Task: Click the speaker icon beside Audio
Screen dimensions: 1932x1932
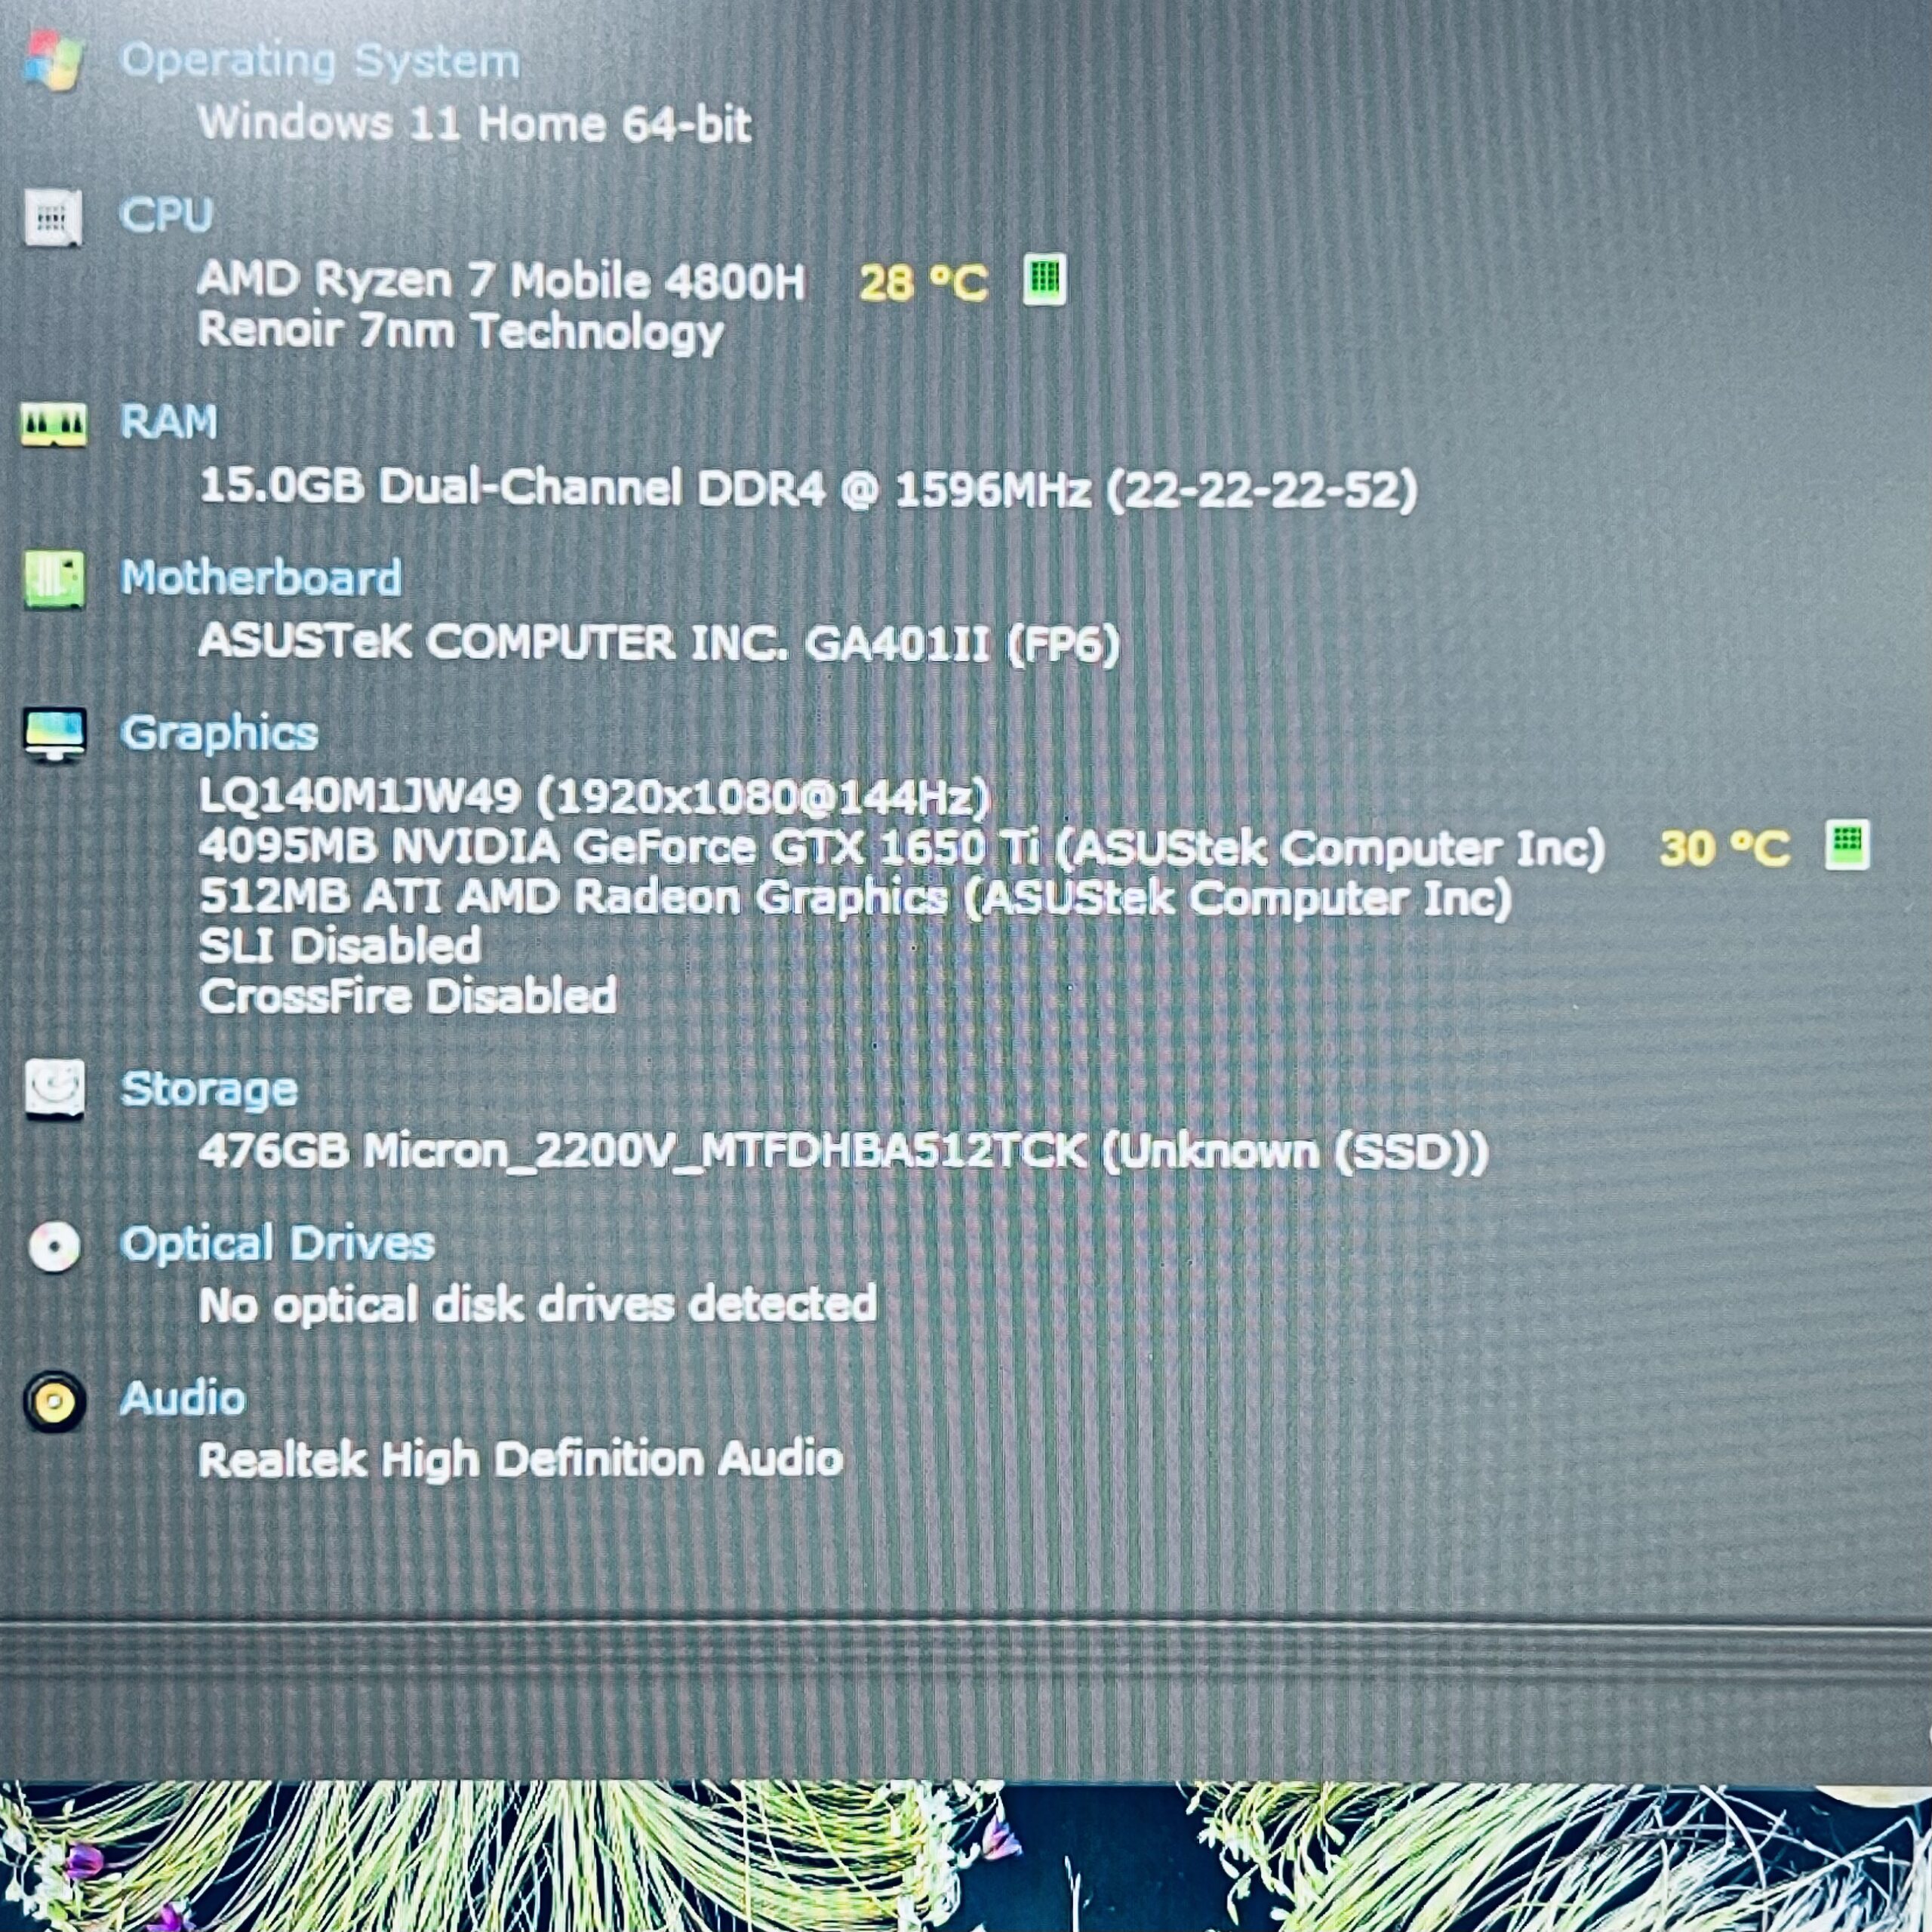Action: coord(54,1402)
